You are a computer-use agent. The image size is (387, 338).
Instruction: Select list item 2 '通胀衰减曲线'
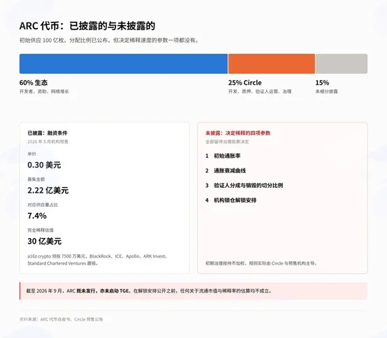coord(226,170)
